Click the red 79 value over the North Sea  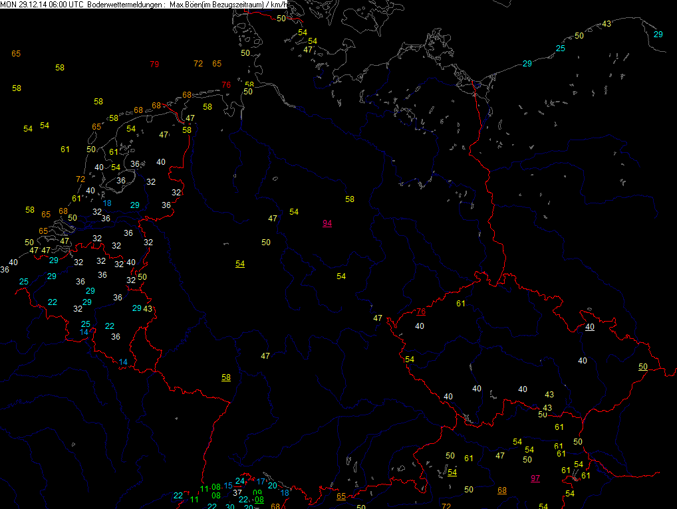(154, 64)
